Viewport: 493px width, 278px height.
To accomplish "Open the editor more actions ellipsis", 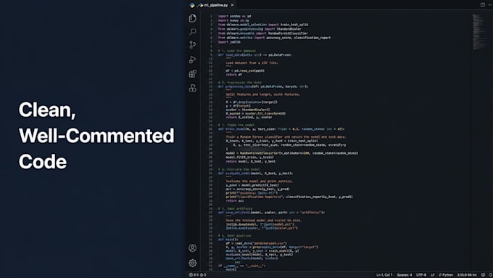I will 490,5.
